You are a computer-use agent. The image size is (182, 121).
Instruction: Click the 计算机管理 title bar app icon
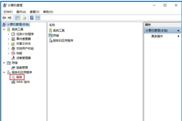tap(5, 5)
